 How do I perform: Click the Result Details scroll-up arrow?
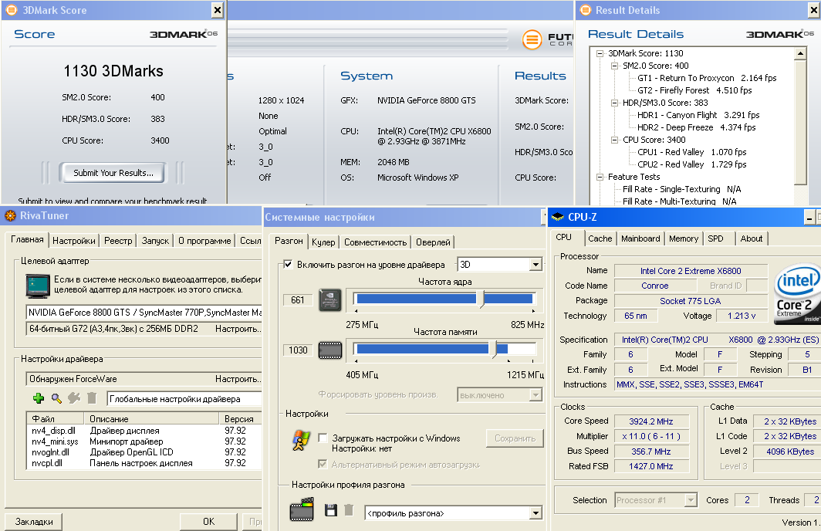tap(800, 53)
